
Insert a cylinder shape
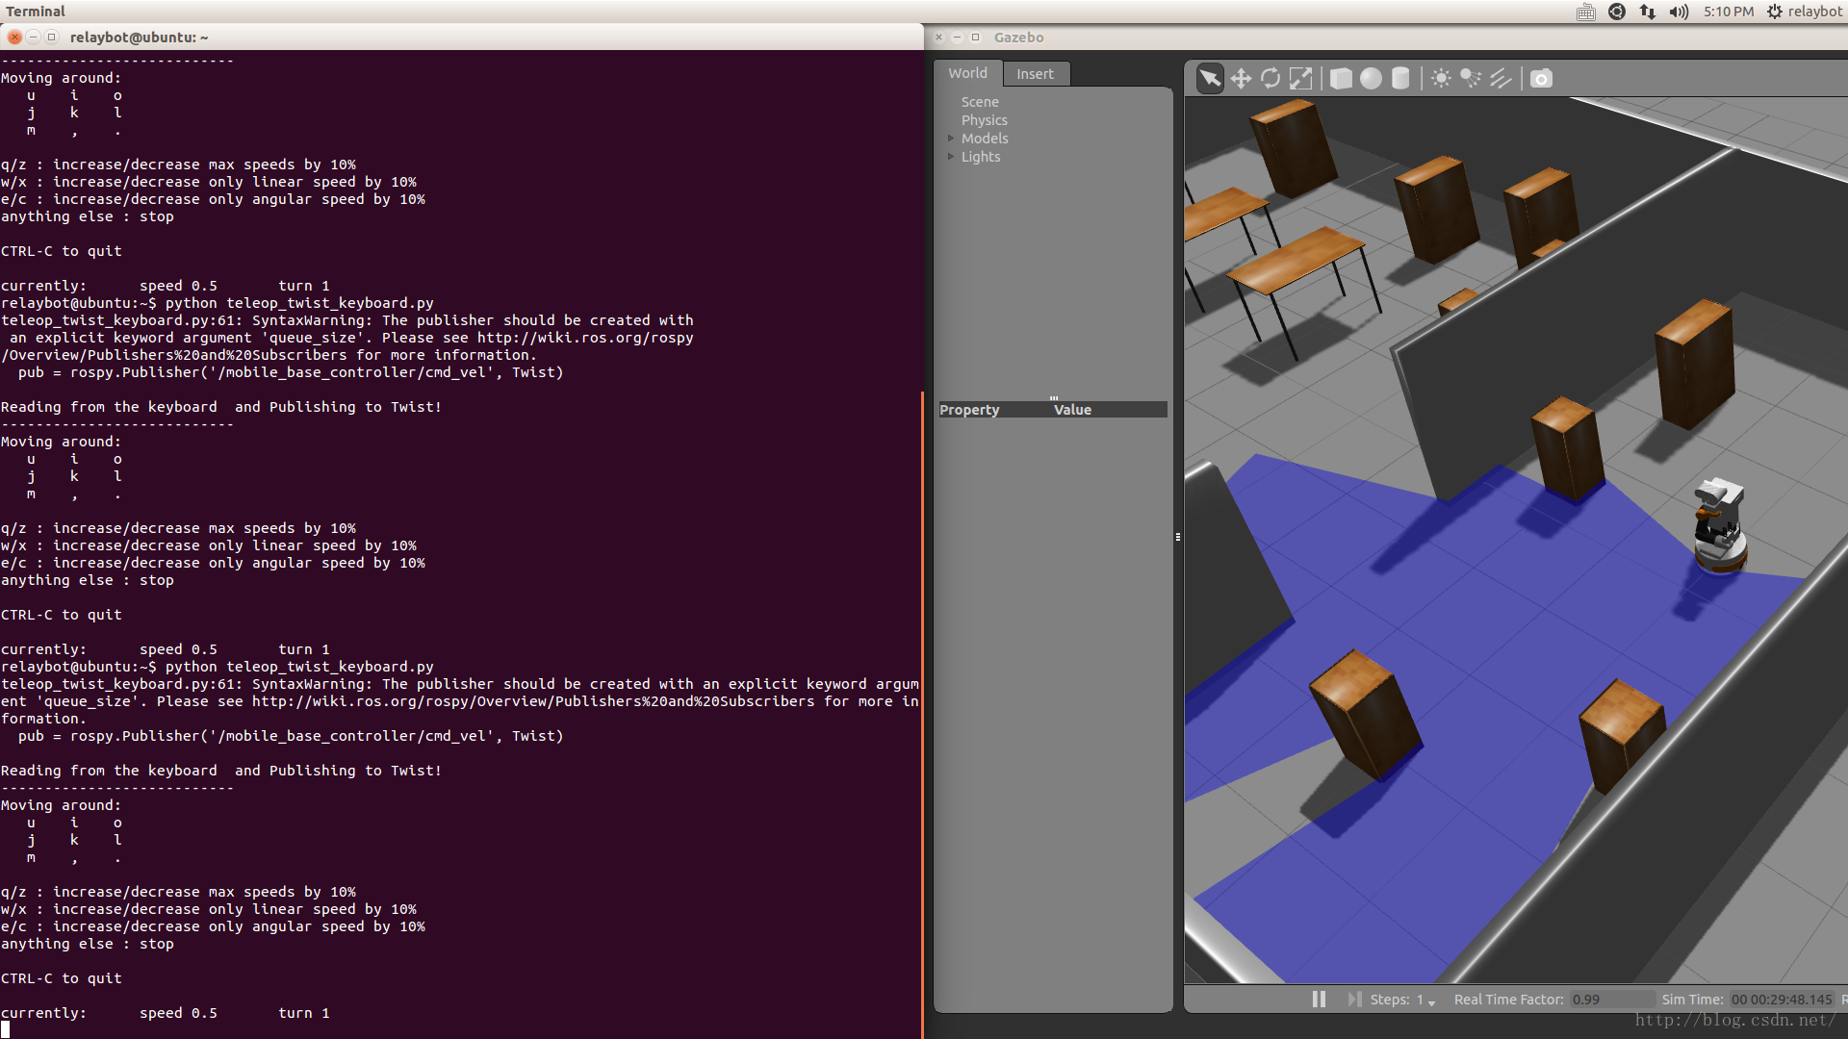[x=1400, y=79]
